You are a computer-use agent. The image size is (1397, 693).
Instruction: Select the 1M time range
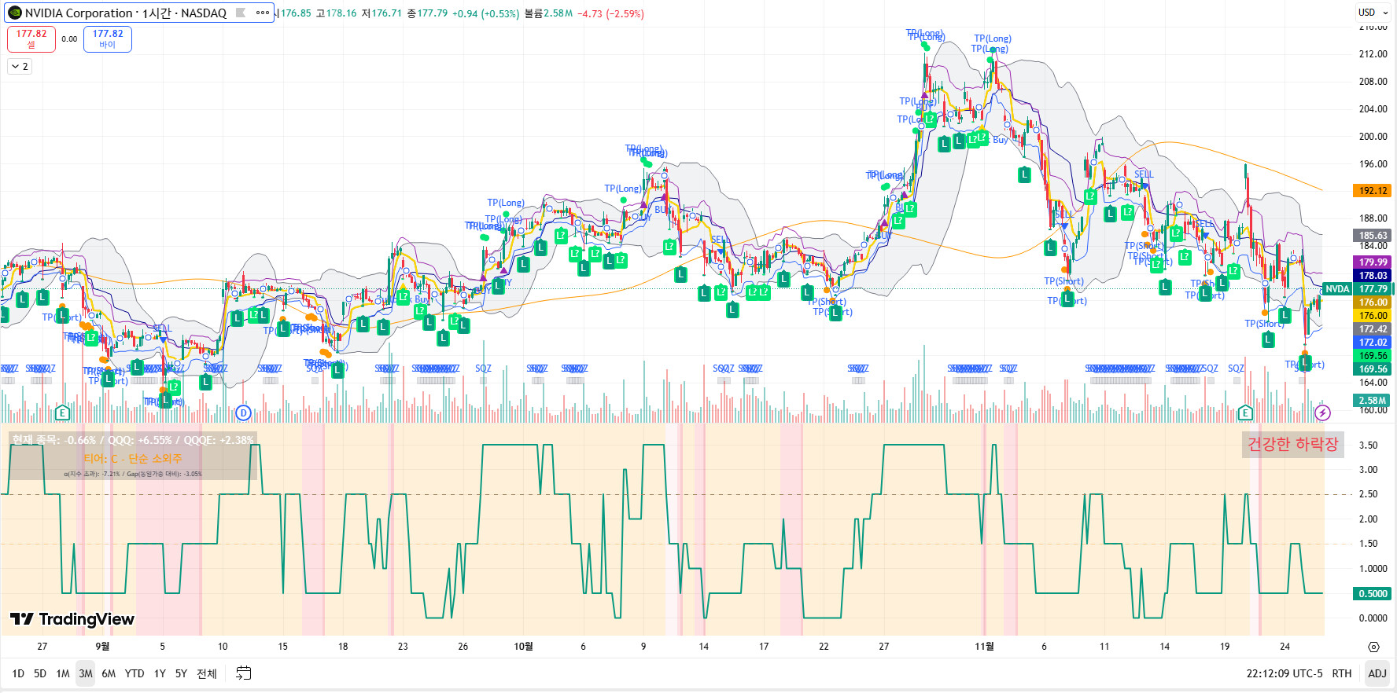[x=63, y=673]
